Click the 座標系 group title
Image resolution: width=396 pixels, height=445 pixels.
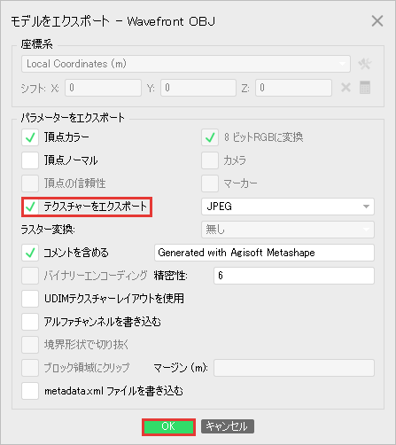pos(36,44)
